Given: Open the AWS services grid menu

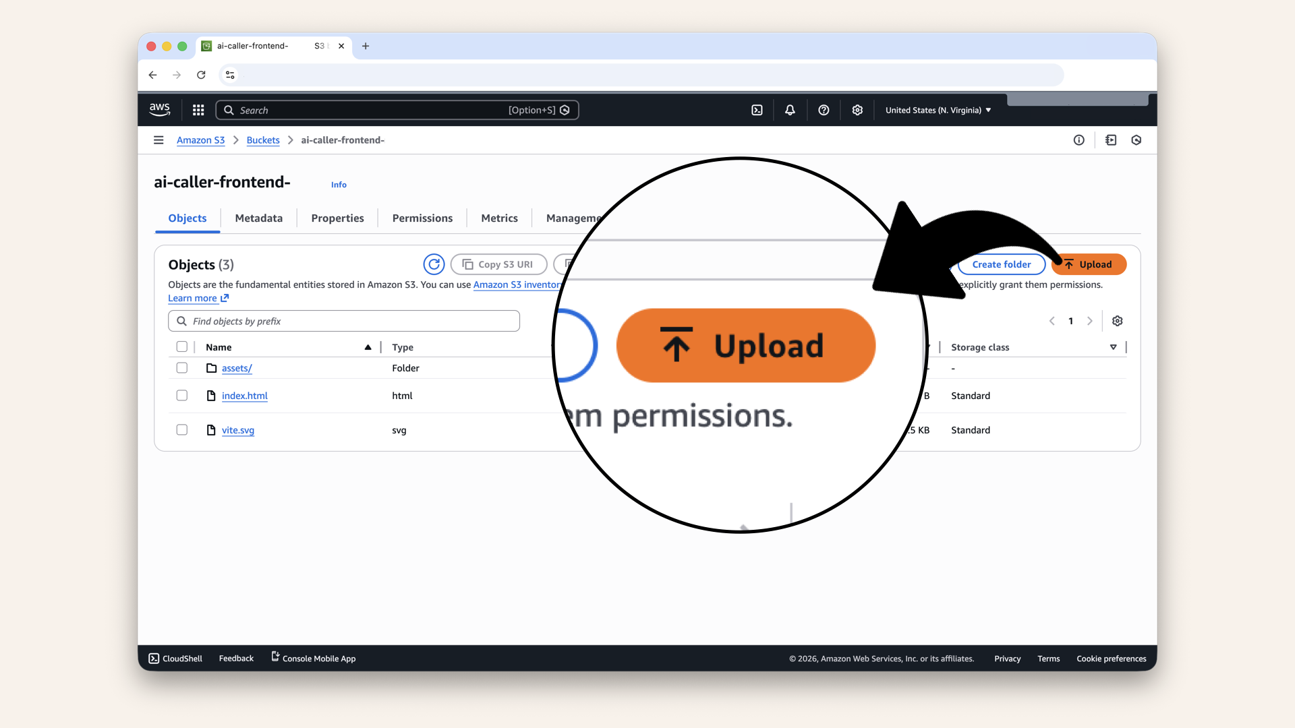Looking at the screenshot, I should click(x=198, y=110).
